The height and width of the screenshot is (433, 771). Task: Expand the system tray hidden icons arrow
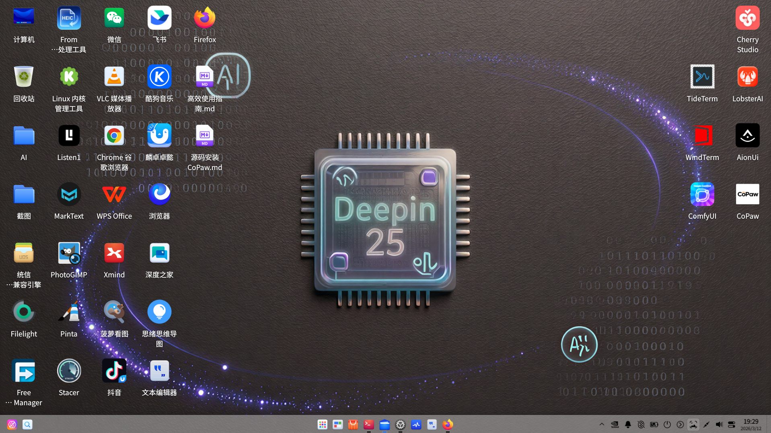click(602, 425)
